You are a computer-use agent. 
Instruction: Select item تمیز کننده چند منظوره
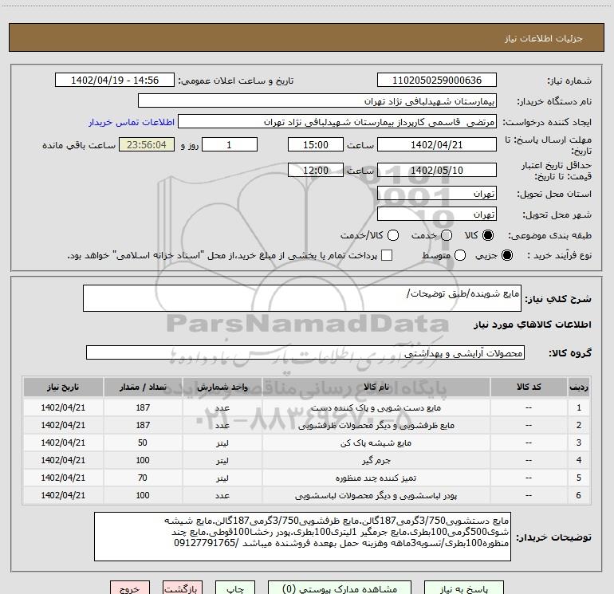tap(376, 478)
